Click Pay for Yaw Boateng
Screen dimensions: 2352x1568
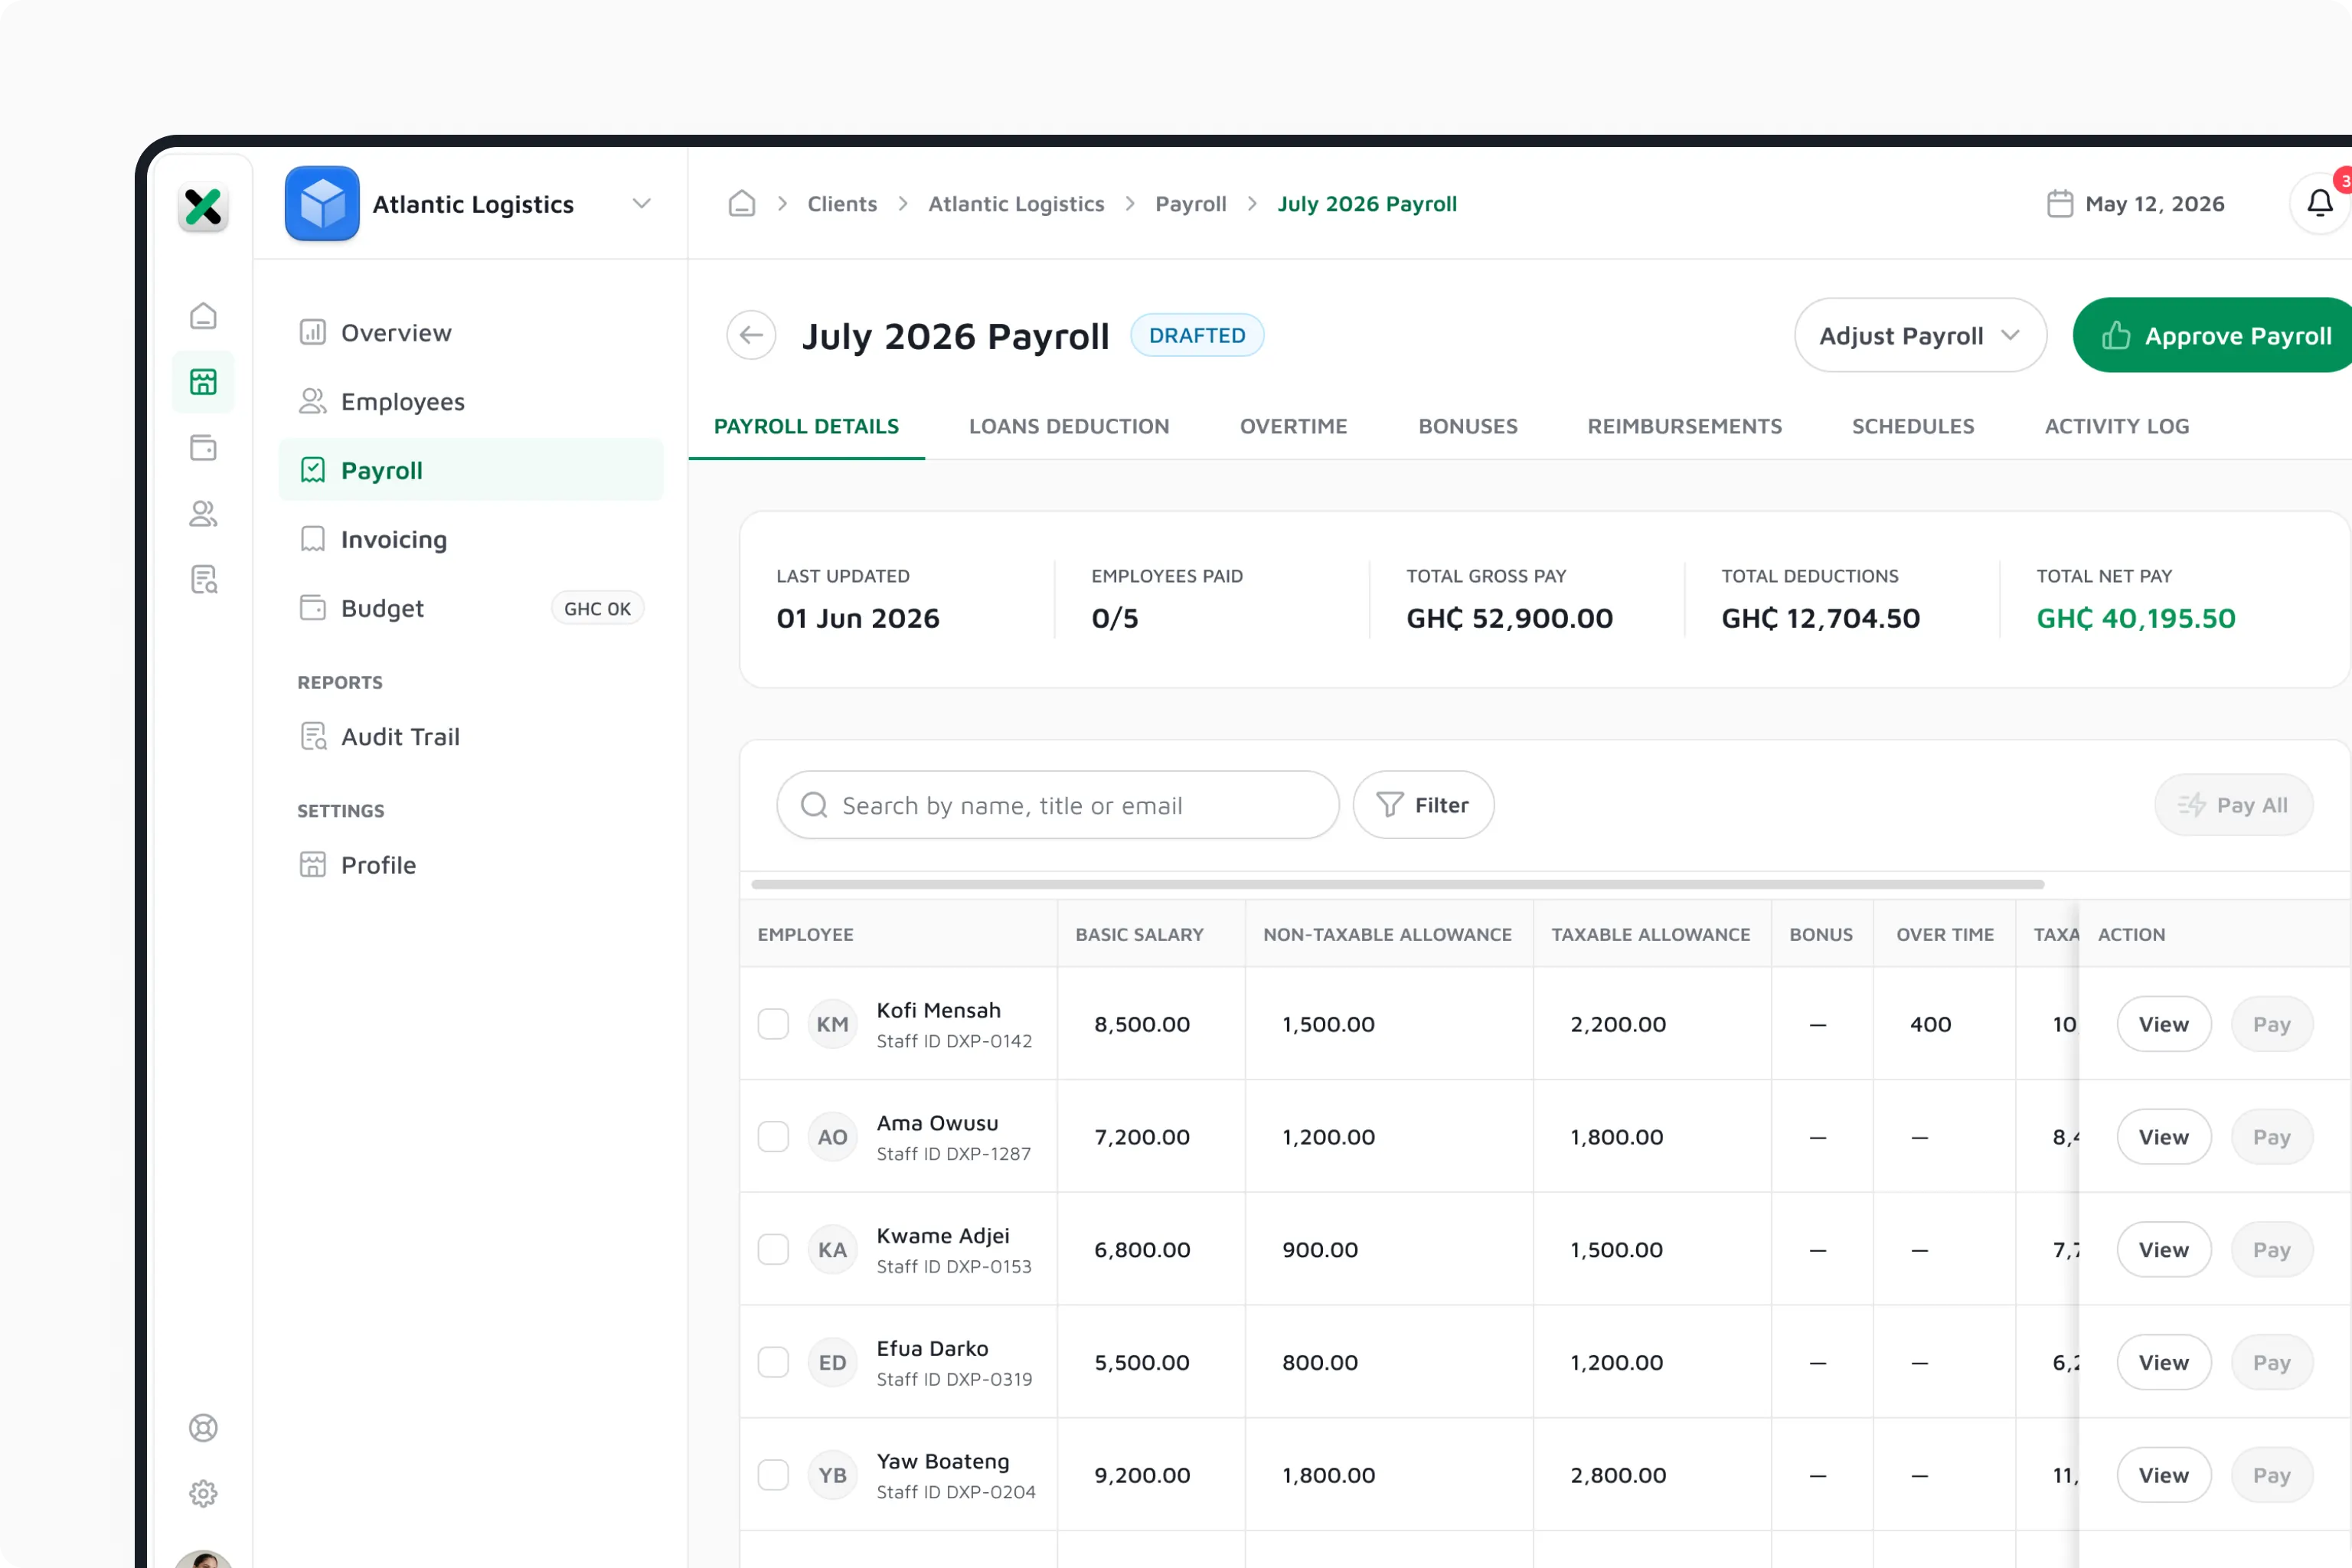2271,1475
